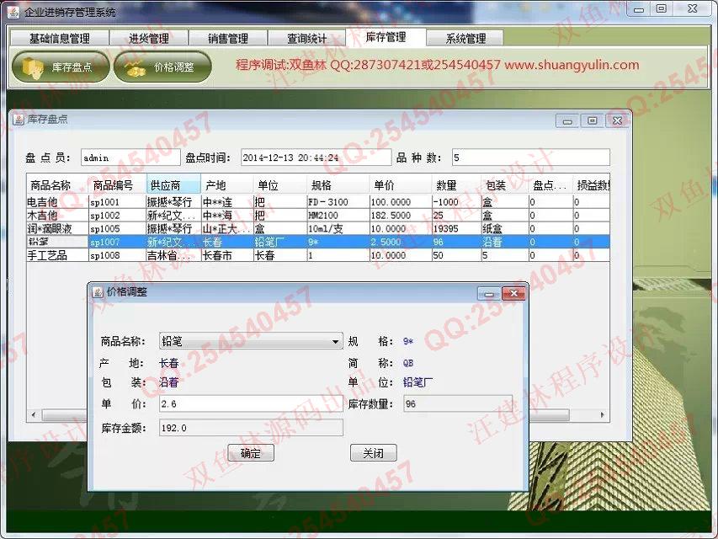
Task: Switch to the 基础信息管理 tab
Action: pos(60,38)
